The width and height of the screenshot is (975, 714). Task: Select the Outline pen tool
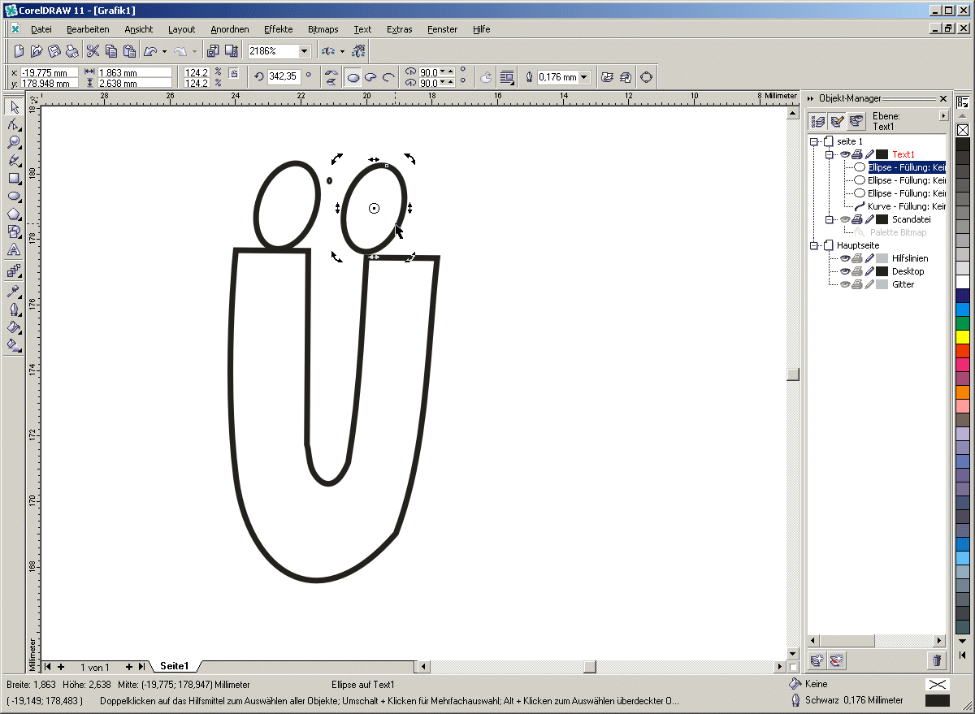[14, 309]
